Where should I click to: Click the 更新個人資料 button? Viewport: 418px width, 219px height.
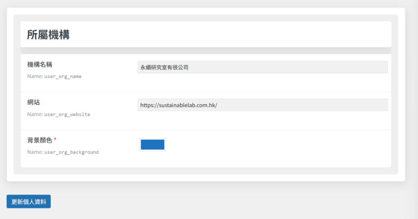[x=29, y=201]
